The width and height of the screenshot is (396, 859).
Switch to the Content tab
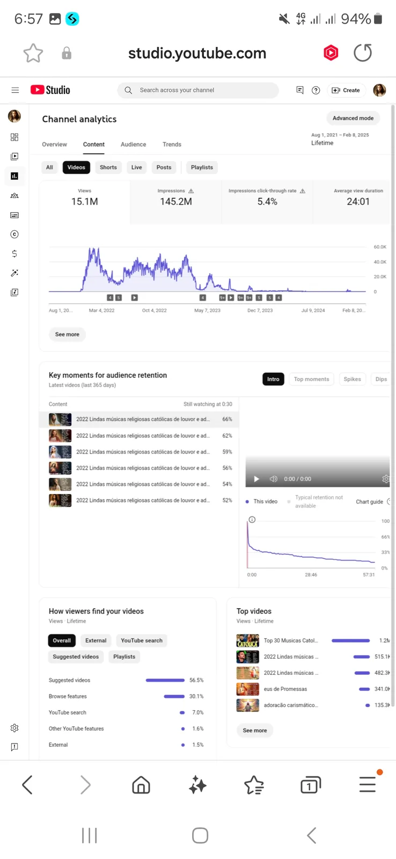[x=94, y=144]
